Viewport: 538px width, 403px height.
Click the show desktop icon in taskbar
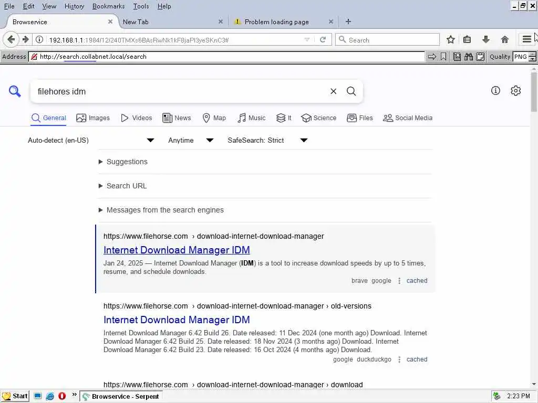tap(38, 396)
